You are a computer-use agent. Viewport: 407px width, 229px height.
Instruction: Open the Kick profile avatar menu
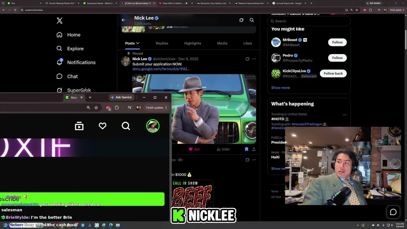pos(153,126)
